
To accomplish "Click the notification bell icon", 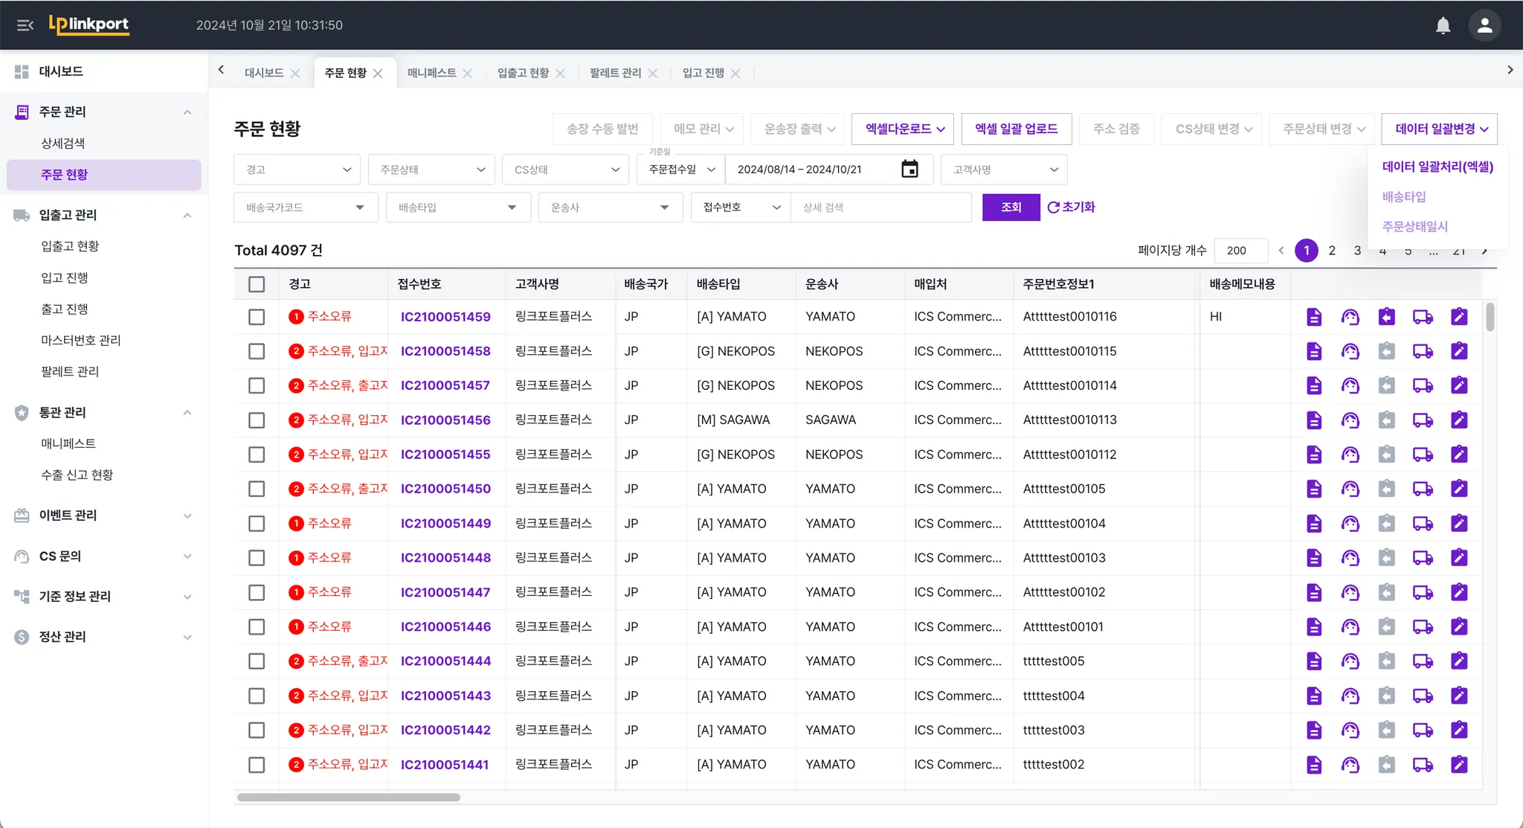I will [x=1443, y=25].
